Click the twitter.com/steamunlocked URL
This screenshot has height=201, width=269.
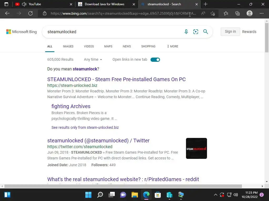coord(80,147)
